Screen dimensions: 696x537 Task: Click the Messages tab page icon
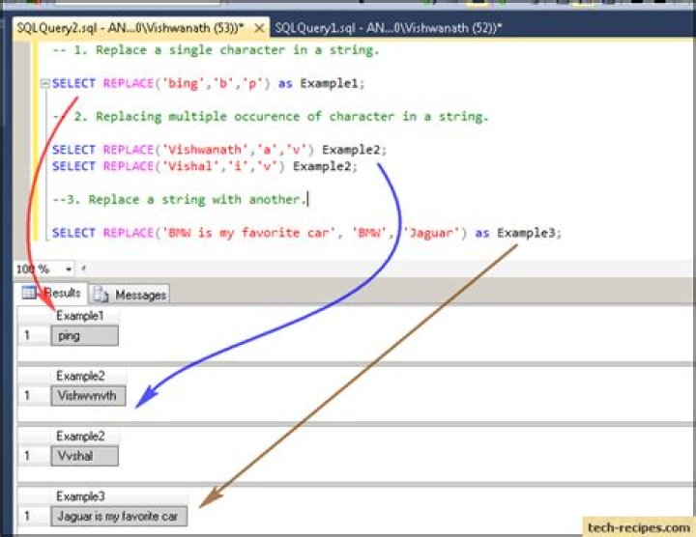pos(101,295)
